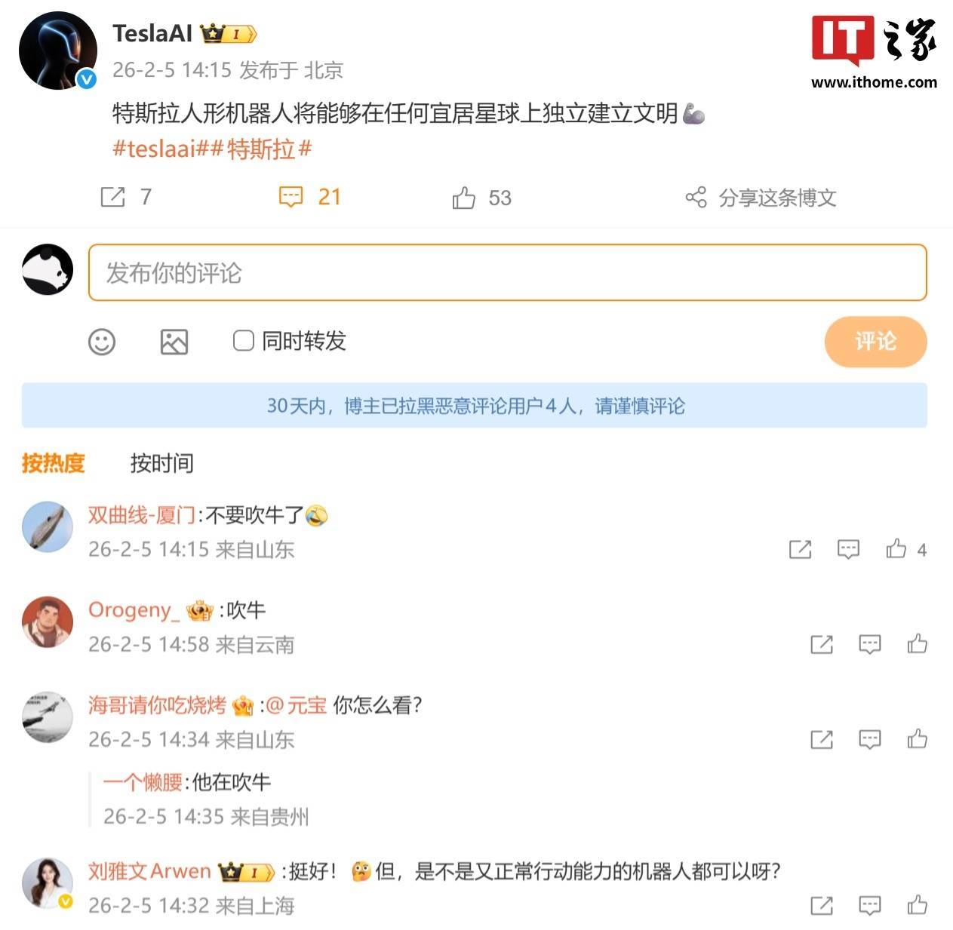This screenshot has width=953, height=930.
Task: Open the #特斯拉# hashtag link
Action: pos(262,149)
